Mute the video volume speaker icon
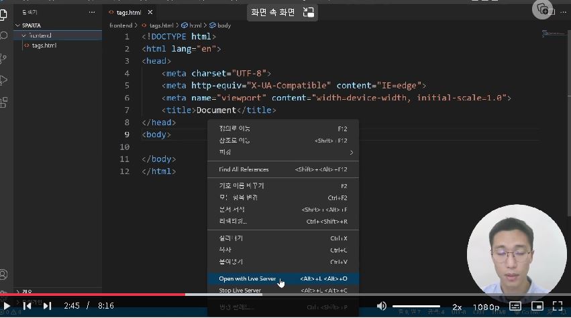Viewport: 571px width, 318px height. click(381, 306)
